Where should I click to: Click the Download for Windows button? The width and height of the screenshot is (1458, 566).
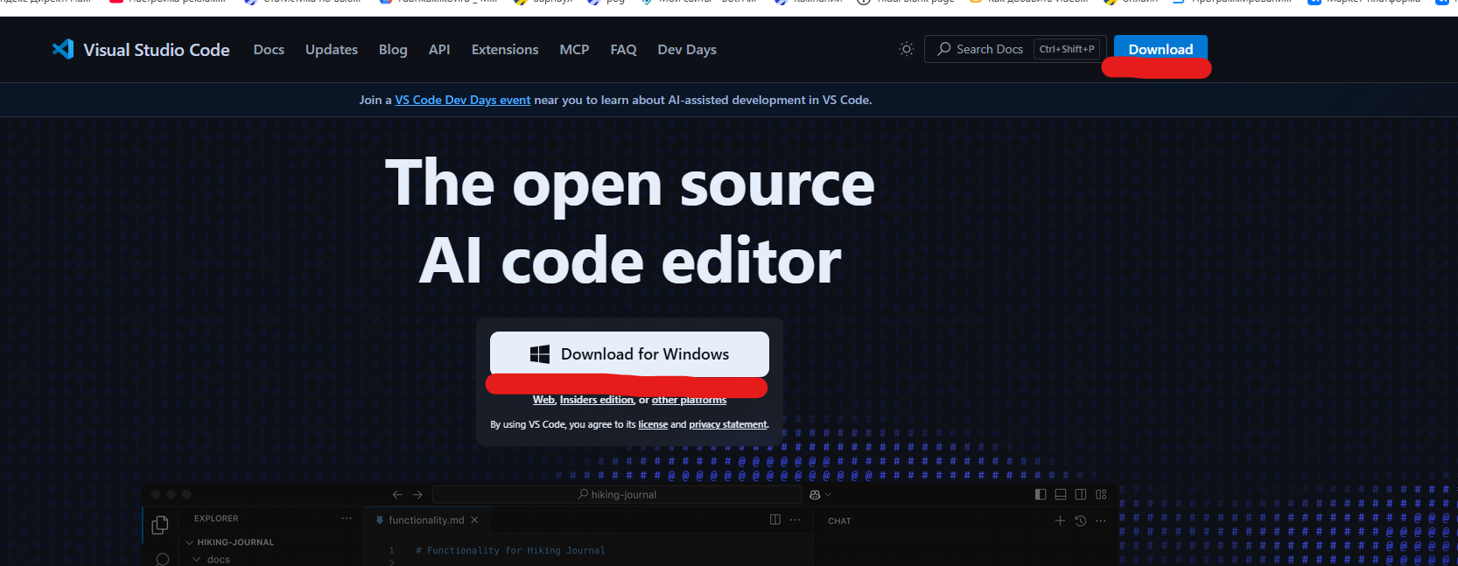pyautogui.click(x=629, y=354)
